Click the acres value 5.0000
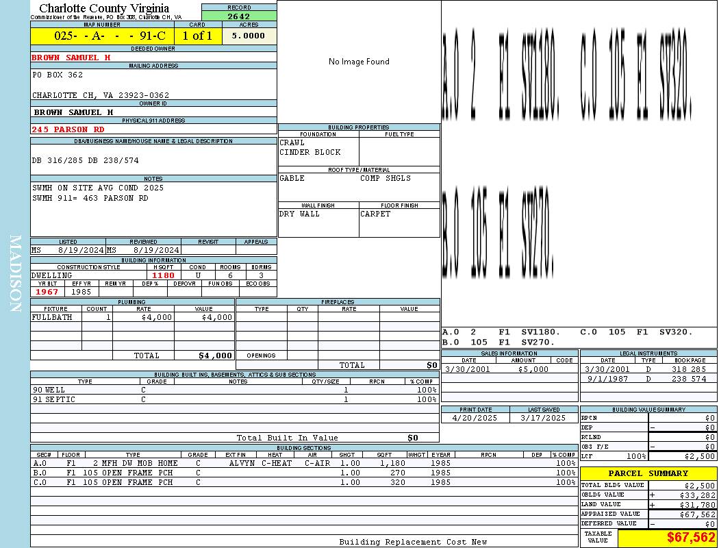The height and width of the screenshot is (548, 719). [x=249, y=36]
